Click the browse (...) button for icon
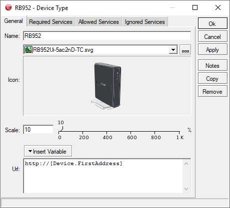230x208 pixels. tap(185, 50)
